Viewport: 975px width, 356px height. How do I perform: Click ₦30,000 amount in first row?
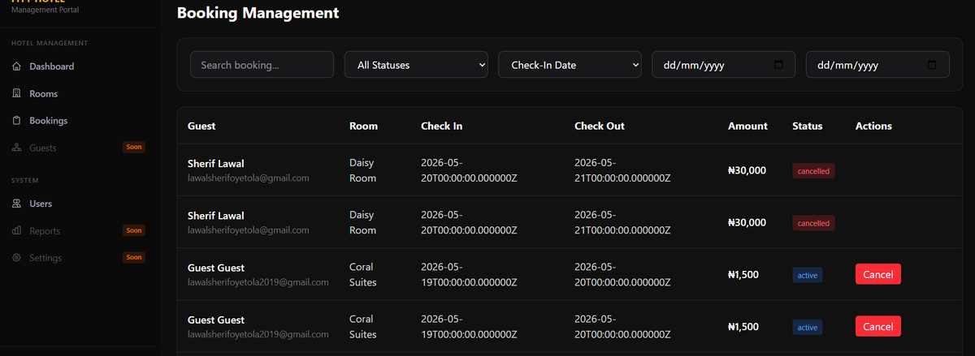coord(747,170)
